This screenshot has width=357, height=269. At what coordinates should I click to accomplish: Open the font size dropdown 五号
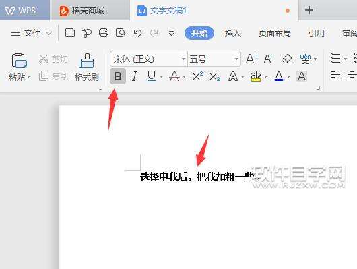pos(236,59)
